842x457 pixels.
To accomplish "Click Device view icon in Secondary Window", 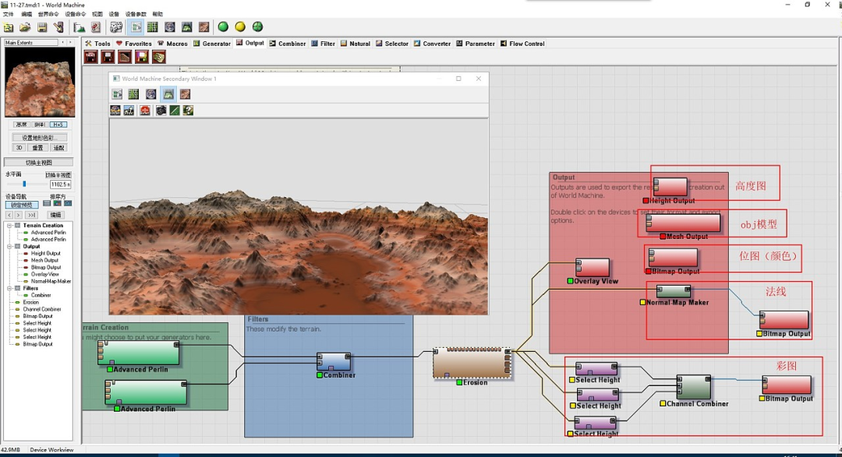I will coord(117,94).
